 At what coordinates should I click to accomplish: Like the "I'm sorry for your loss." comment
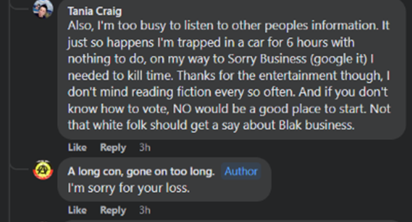[77, 210]
